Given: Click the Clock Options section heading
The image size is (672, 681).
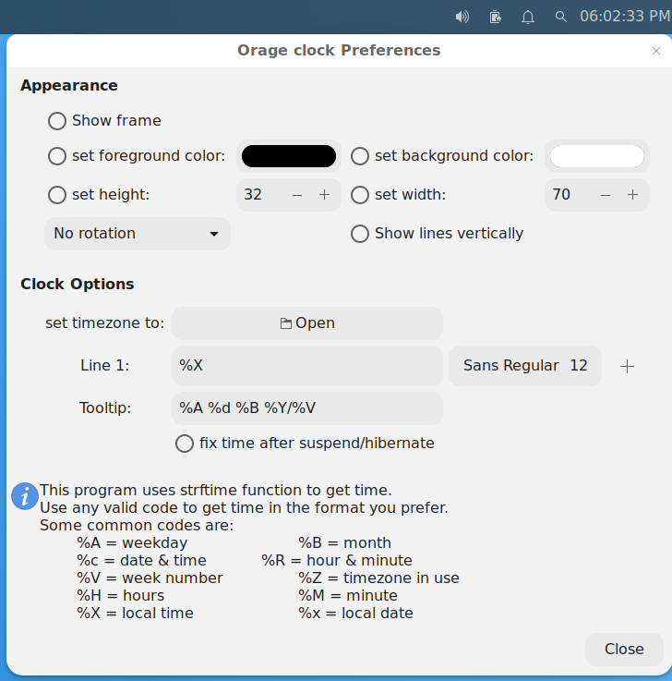Looking at the screenshot, I should (78, 284).
